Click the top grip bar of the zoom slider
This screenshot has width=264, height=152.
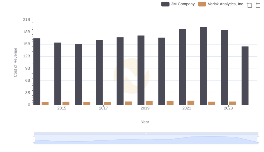point(146,133)
